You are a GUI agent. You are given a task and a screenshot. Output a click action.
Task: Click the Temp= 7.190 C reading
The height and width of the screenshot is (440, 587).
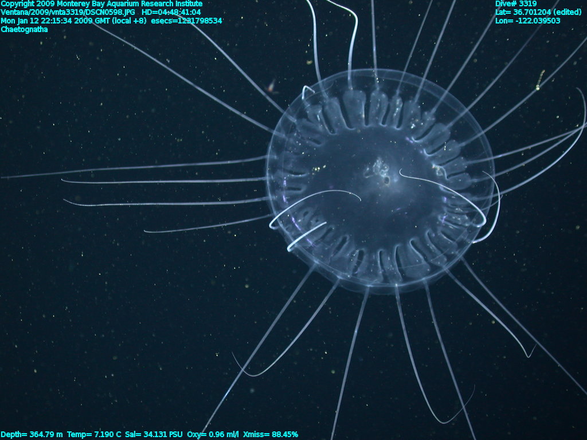tap(95, 434)
